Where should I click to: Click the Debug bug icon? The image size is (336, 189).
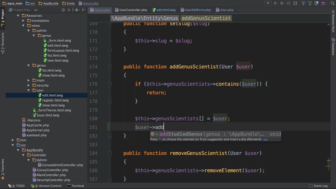tap(282, 3)
